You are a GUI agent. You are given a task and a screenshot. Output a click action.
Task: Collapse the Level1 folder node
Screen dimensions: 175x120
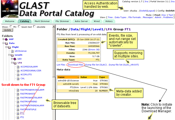click(9, 55)
